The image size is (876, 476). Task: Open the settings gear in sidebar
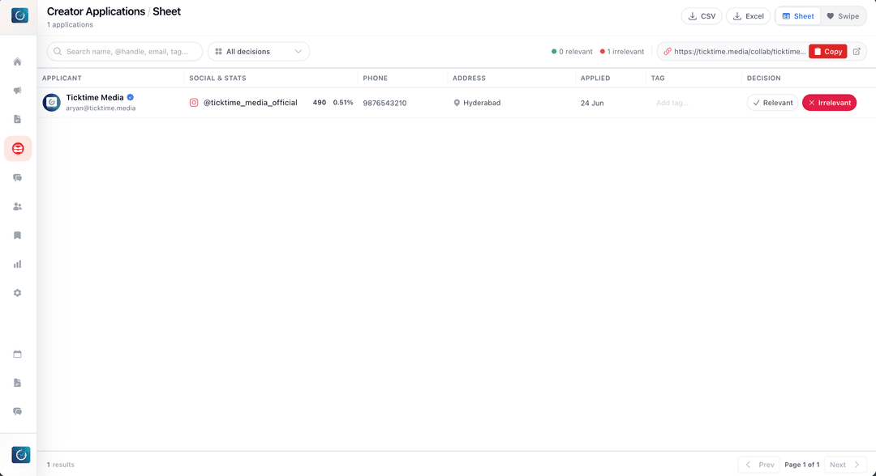coord(17,292)
